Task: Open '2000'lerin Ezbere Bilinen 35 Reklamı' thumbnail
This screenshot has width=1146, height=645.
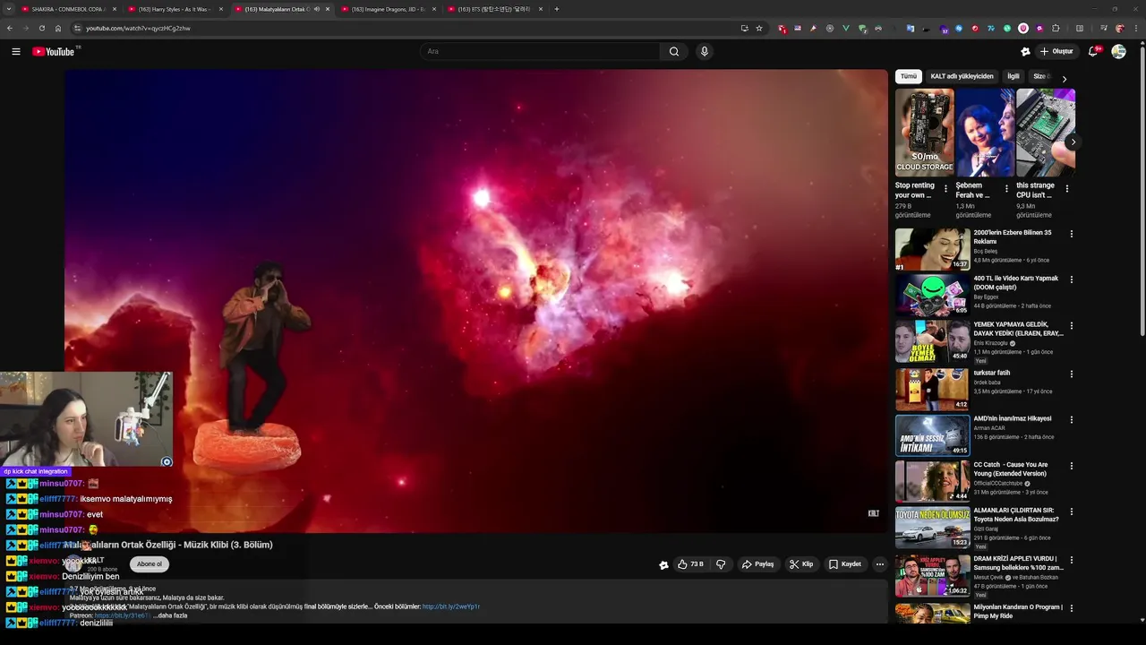Action: [x=932, y=249]
